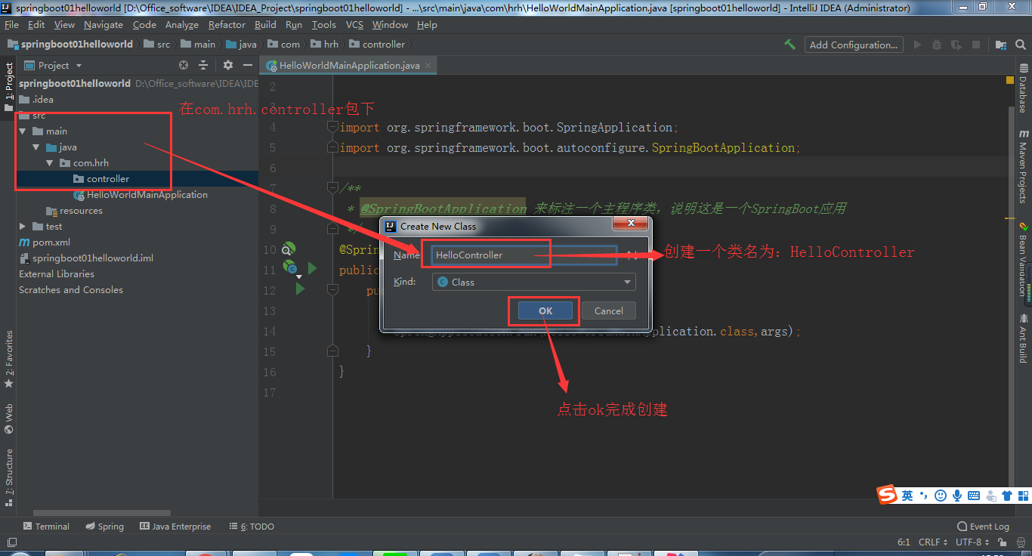The image size is (1032, 556).
Task: Collapse the com.hrh package node
Action: click(50, 163)
